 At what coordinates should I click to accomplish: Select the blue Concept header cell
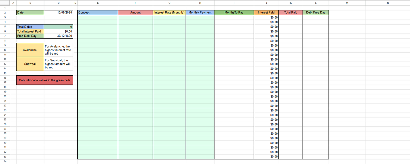[x=98, y=13]
